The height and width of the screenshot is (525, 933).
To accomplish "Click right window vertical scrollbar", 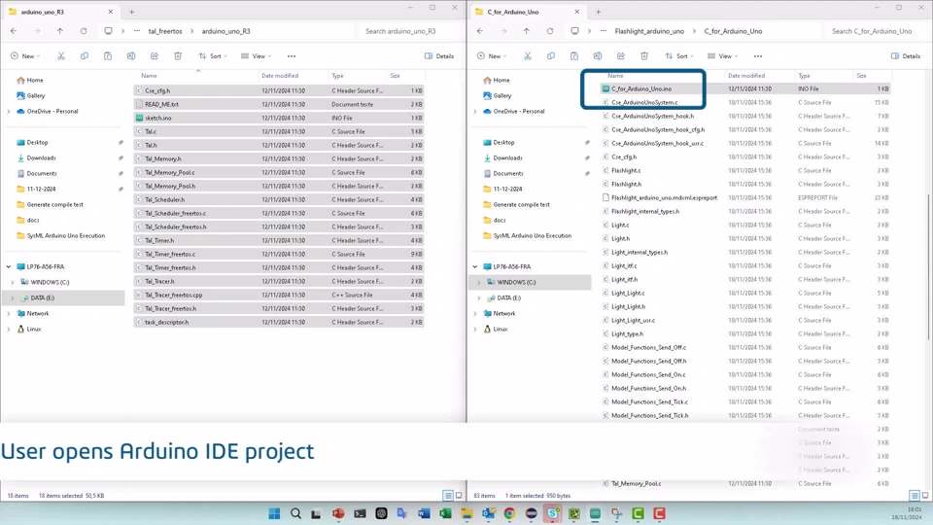I will 929,268.
